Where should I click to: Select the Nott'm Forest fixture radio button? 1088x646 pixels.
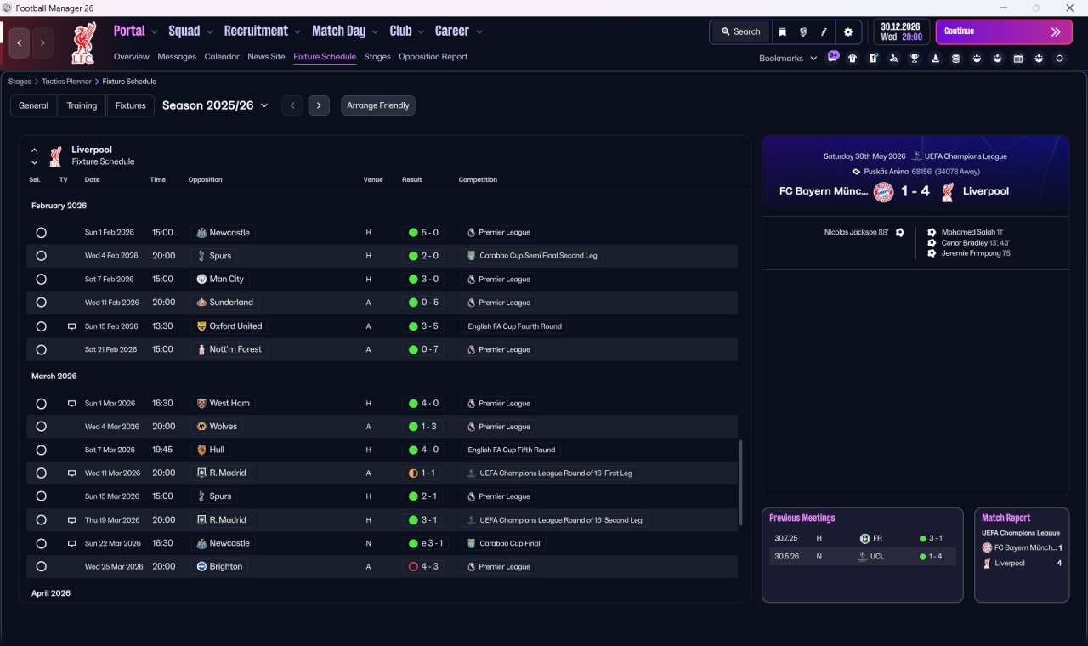tap(42, 349)
